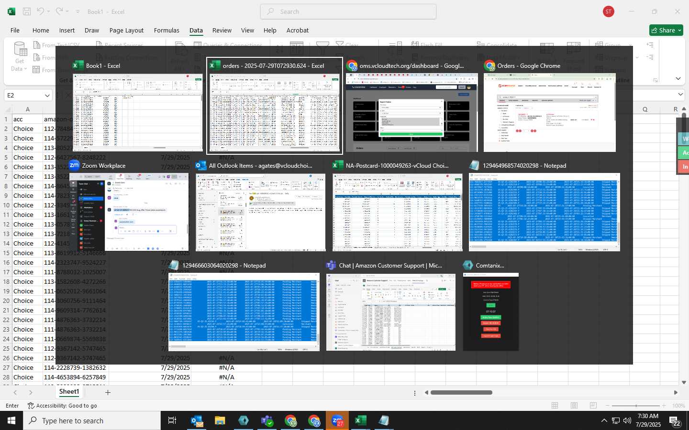
Task: Switch to Page Layout view icon in status bar
Action: [x=574, y=406]
